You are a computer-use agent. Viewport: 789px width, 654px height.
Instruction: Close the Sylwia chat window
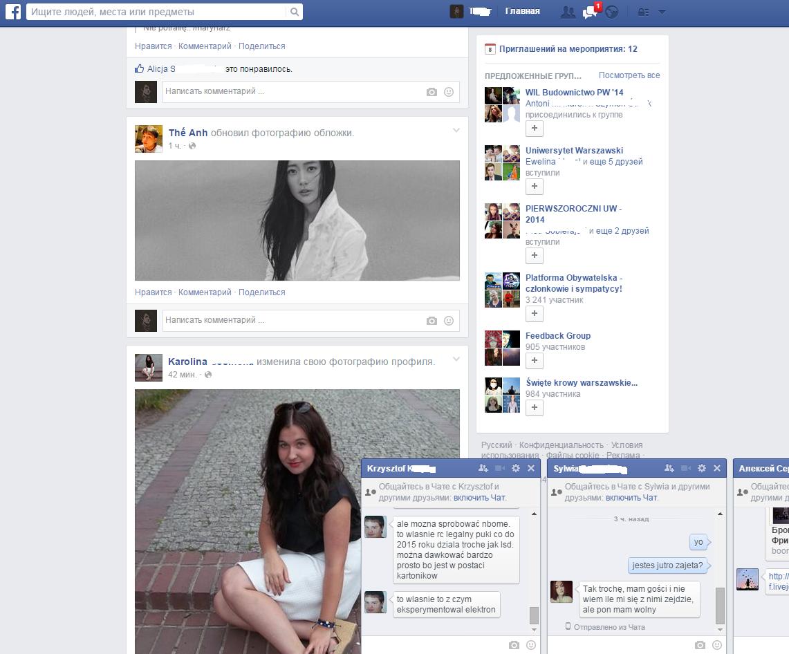(x=717, y=468)
